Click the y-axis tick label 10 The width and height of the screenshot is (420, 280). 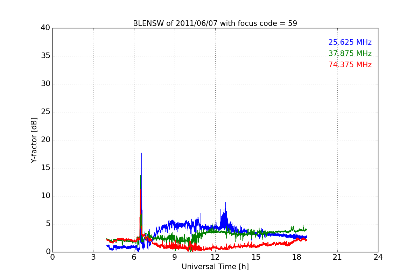(x=45, y=196)
